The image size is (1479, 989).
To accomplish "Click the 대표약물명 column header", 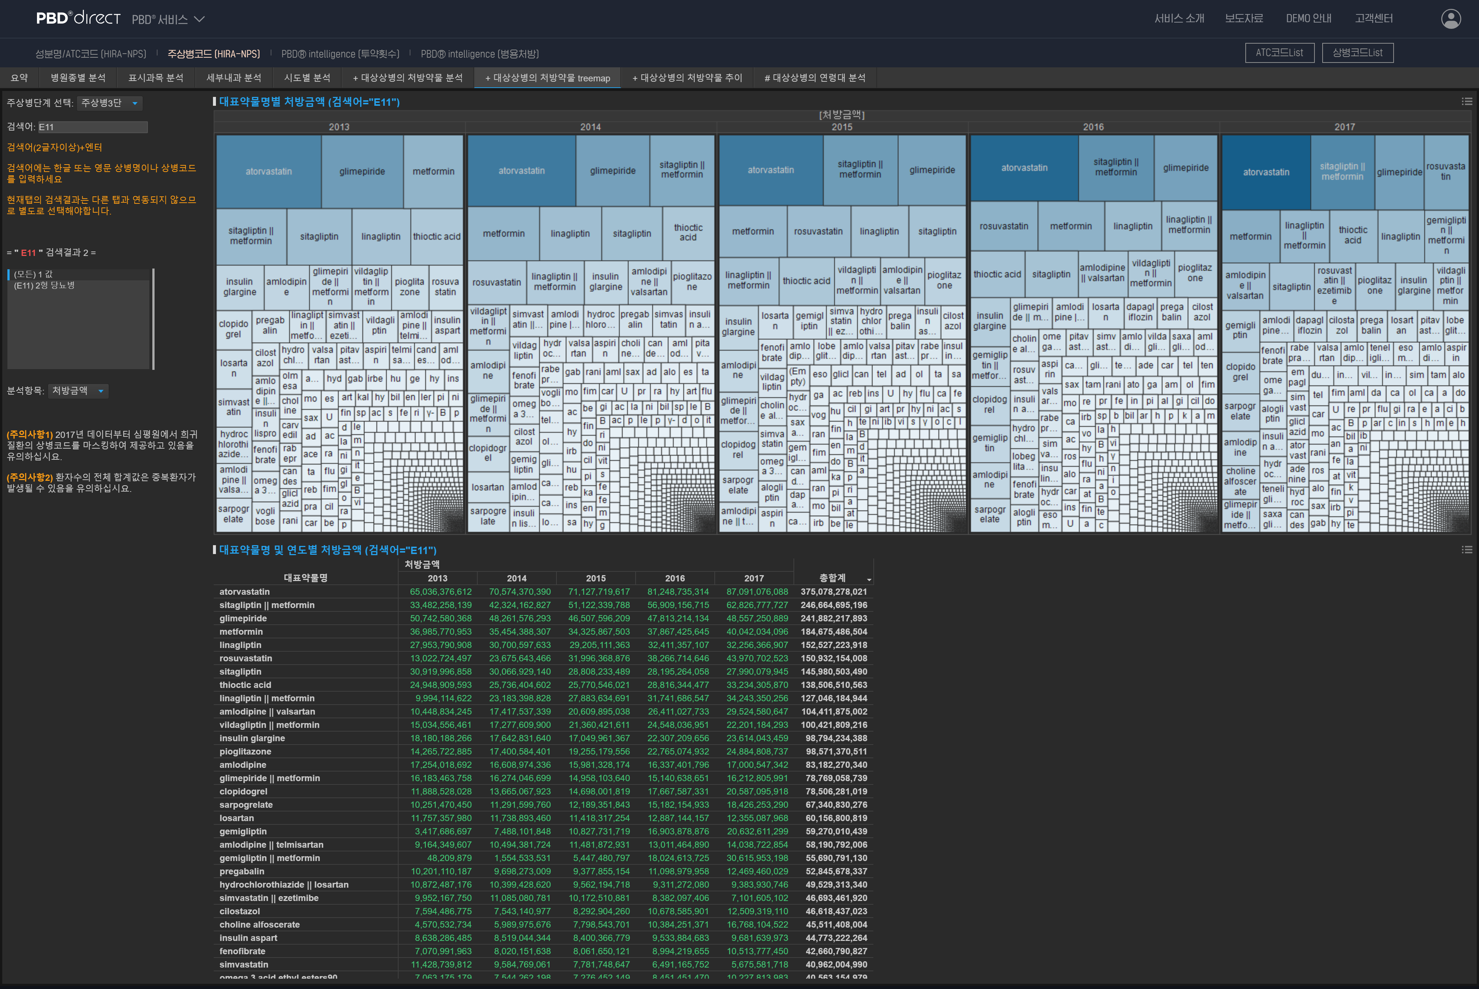I will pyautogui.click(x=306, y=578).
